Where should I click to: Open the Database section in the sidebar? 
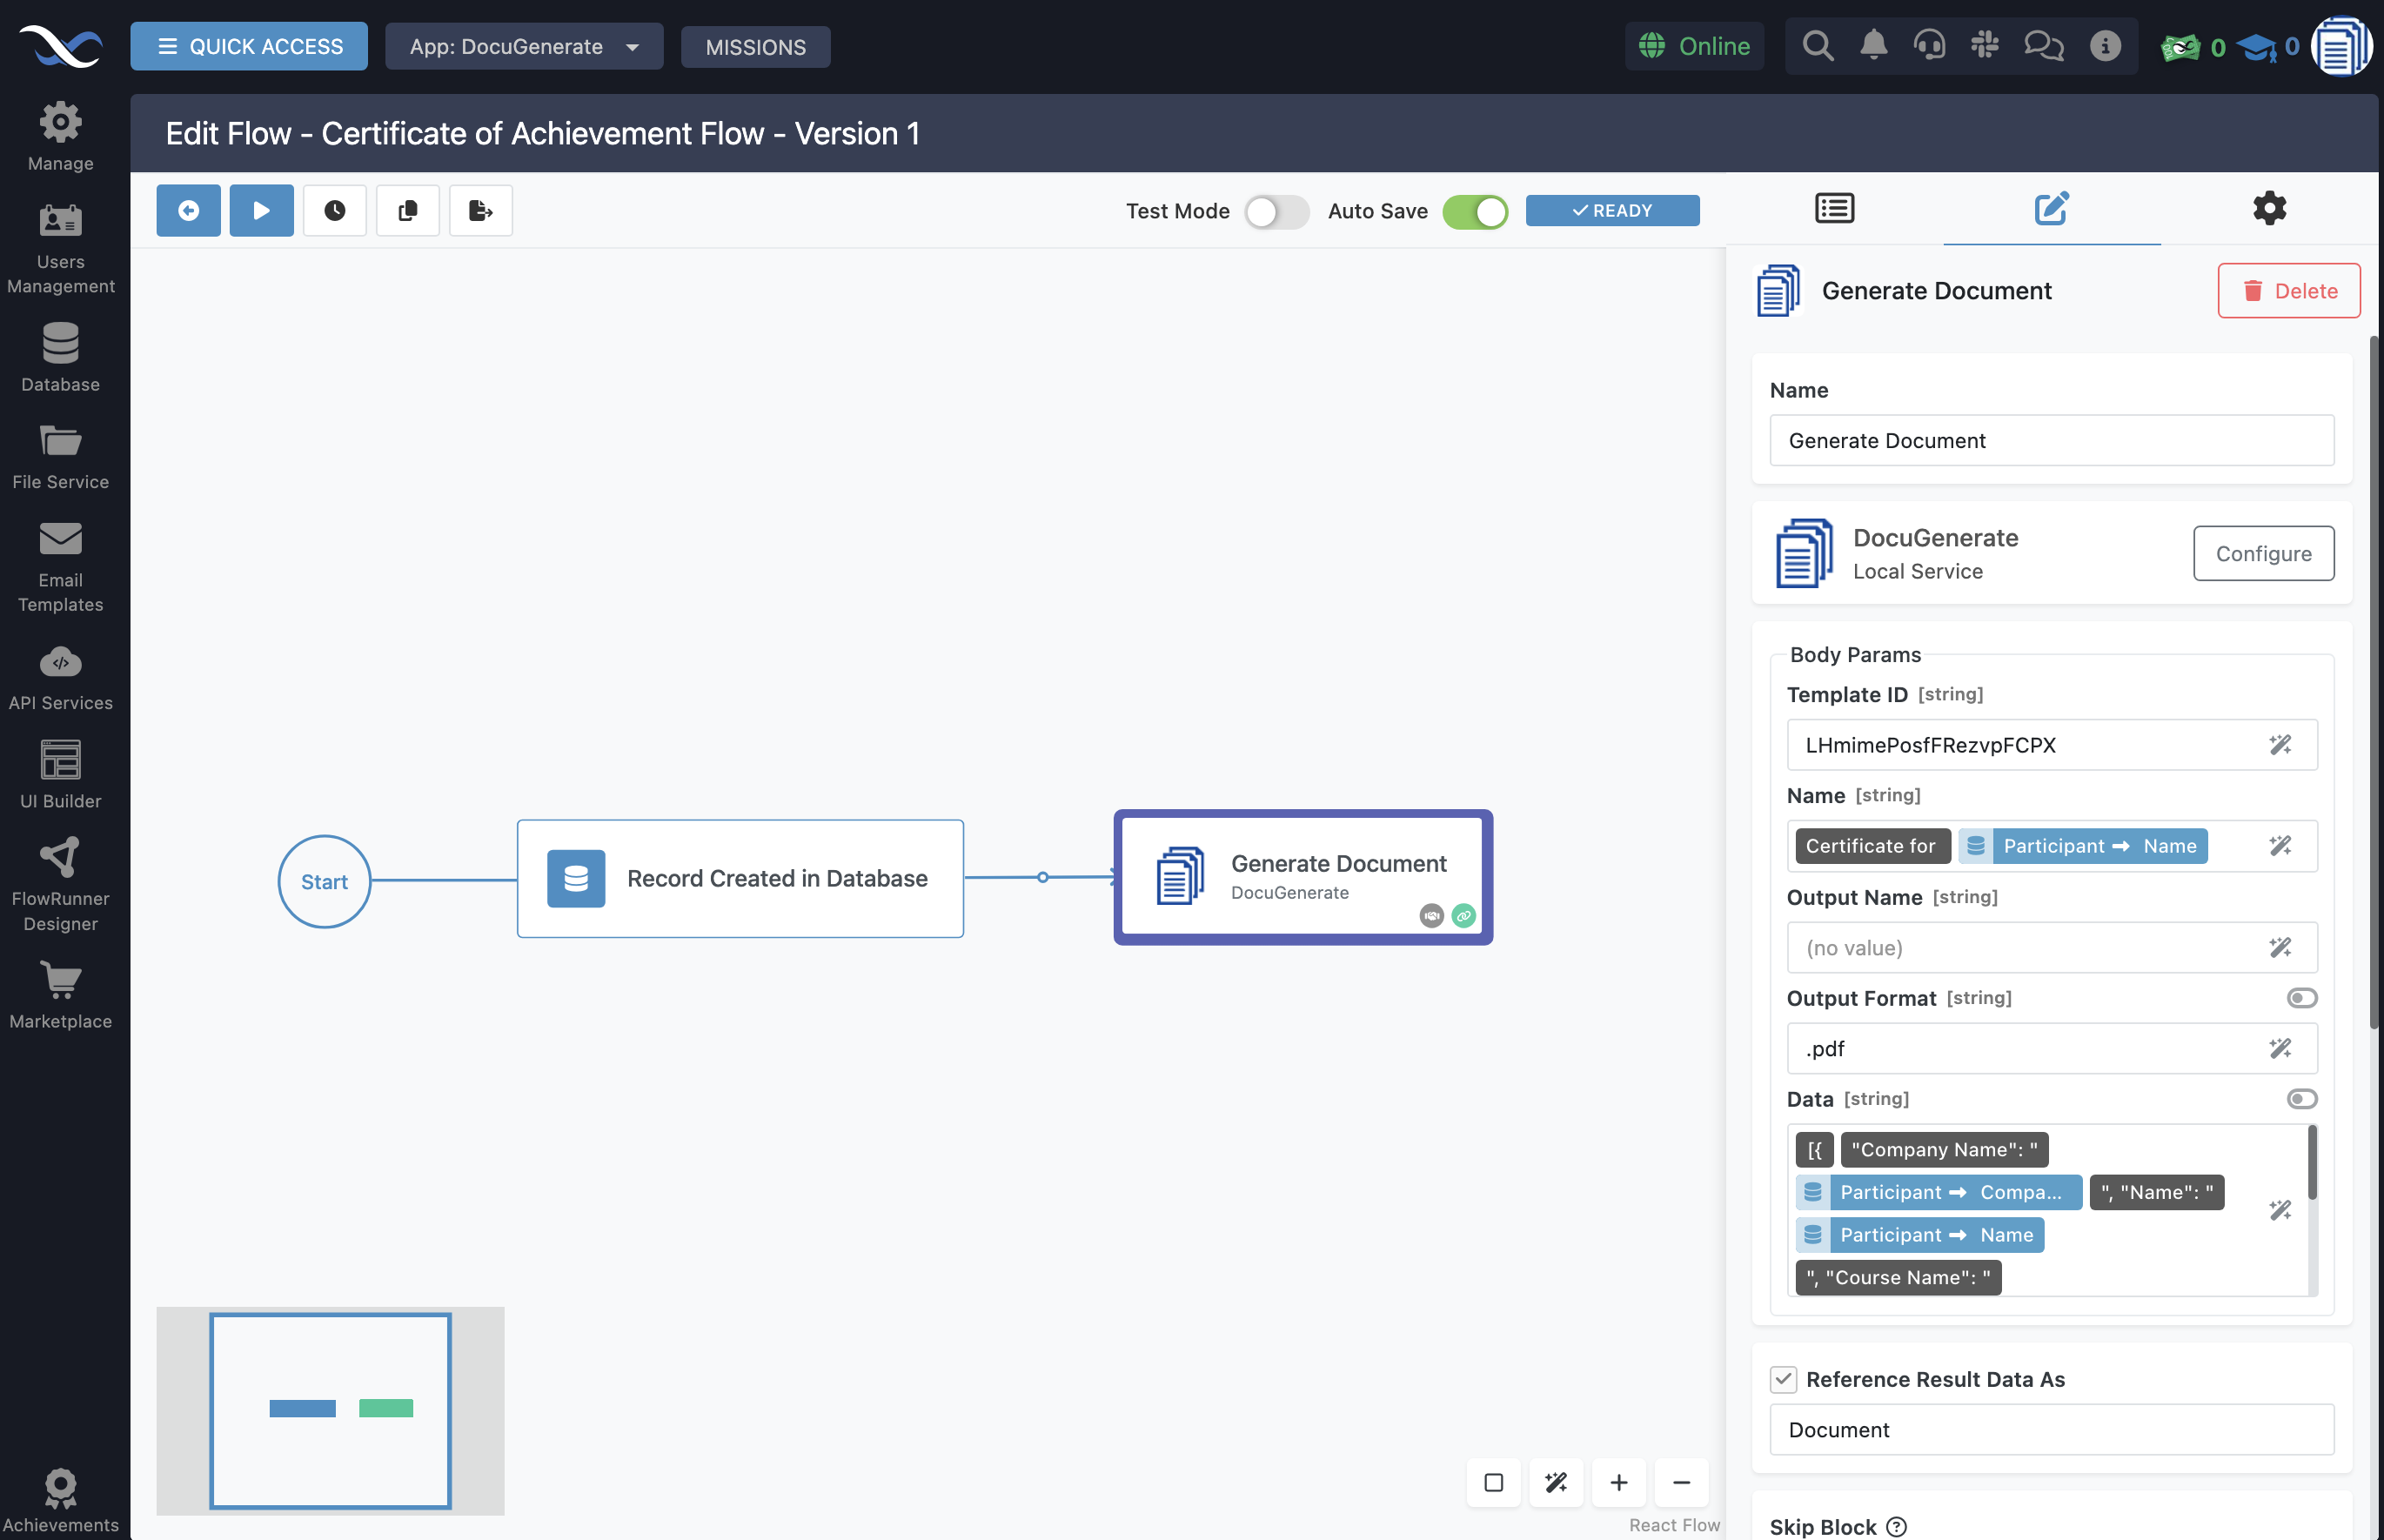pos(60,356)
